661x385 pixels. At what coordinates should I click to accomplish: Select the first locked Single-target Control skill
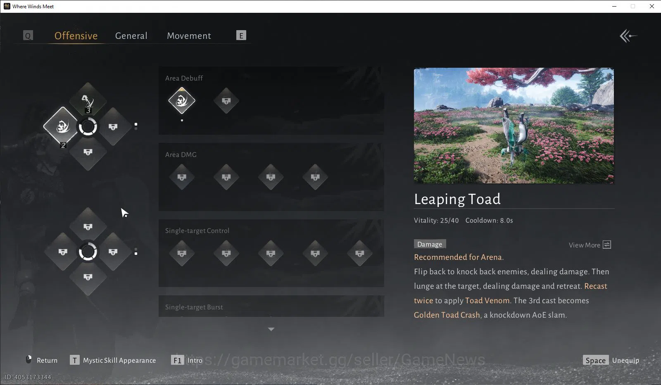click(182, 253)
